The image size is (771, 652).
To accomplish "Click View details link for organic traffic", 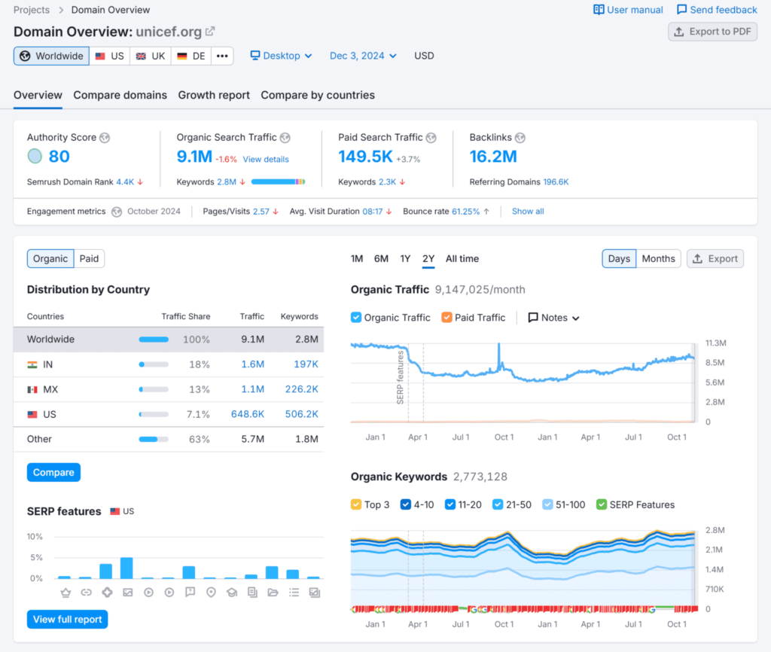I will (x=266, y=160).
